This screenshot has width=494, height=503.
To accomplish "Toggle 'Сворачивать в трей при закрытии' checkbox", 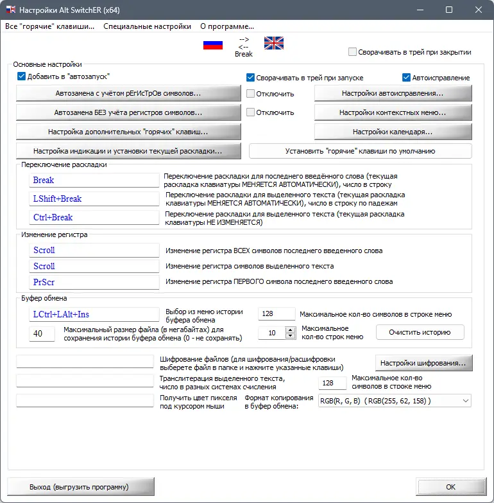I will tap(352, 51).
